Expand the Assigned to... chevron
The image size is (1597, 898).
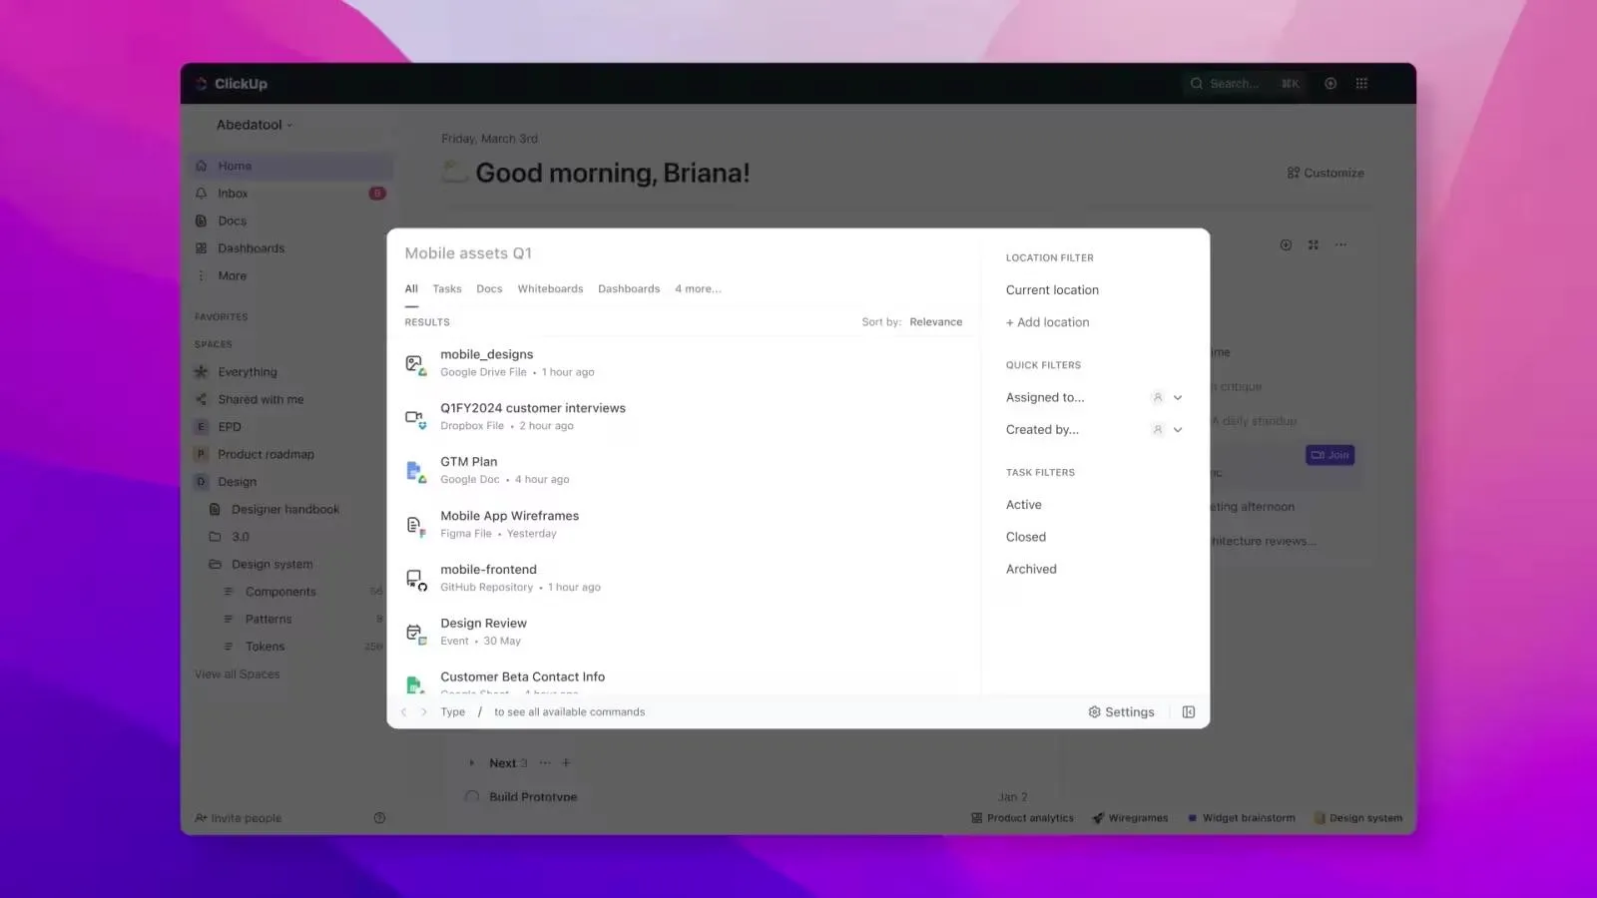(1178, 397)
